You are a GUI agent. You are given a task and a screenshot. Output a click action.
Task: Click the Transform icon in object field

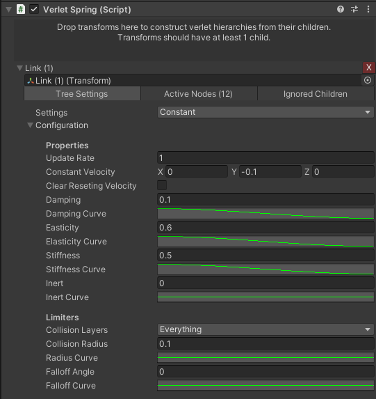click(x=31, y=81)
